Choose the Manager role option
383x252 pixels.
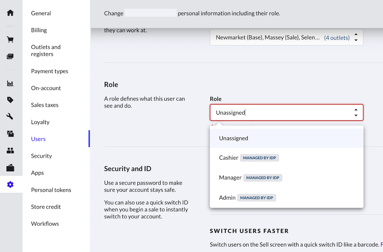230,178
